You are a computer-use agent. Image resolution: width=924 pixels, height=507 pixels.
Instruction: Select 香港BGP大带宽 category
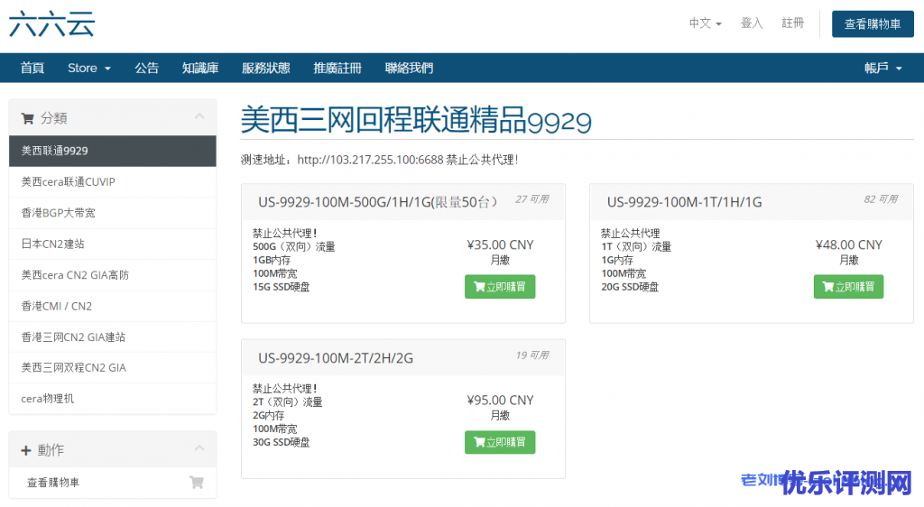[58, 213]
